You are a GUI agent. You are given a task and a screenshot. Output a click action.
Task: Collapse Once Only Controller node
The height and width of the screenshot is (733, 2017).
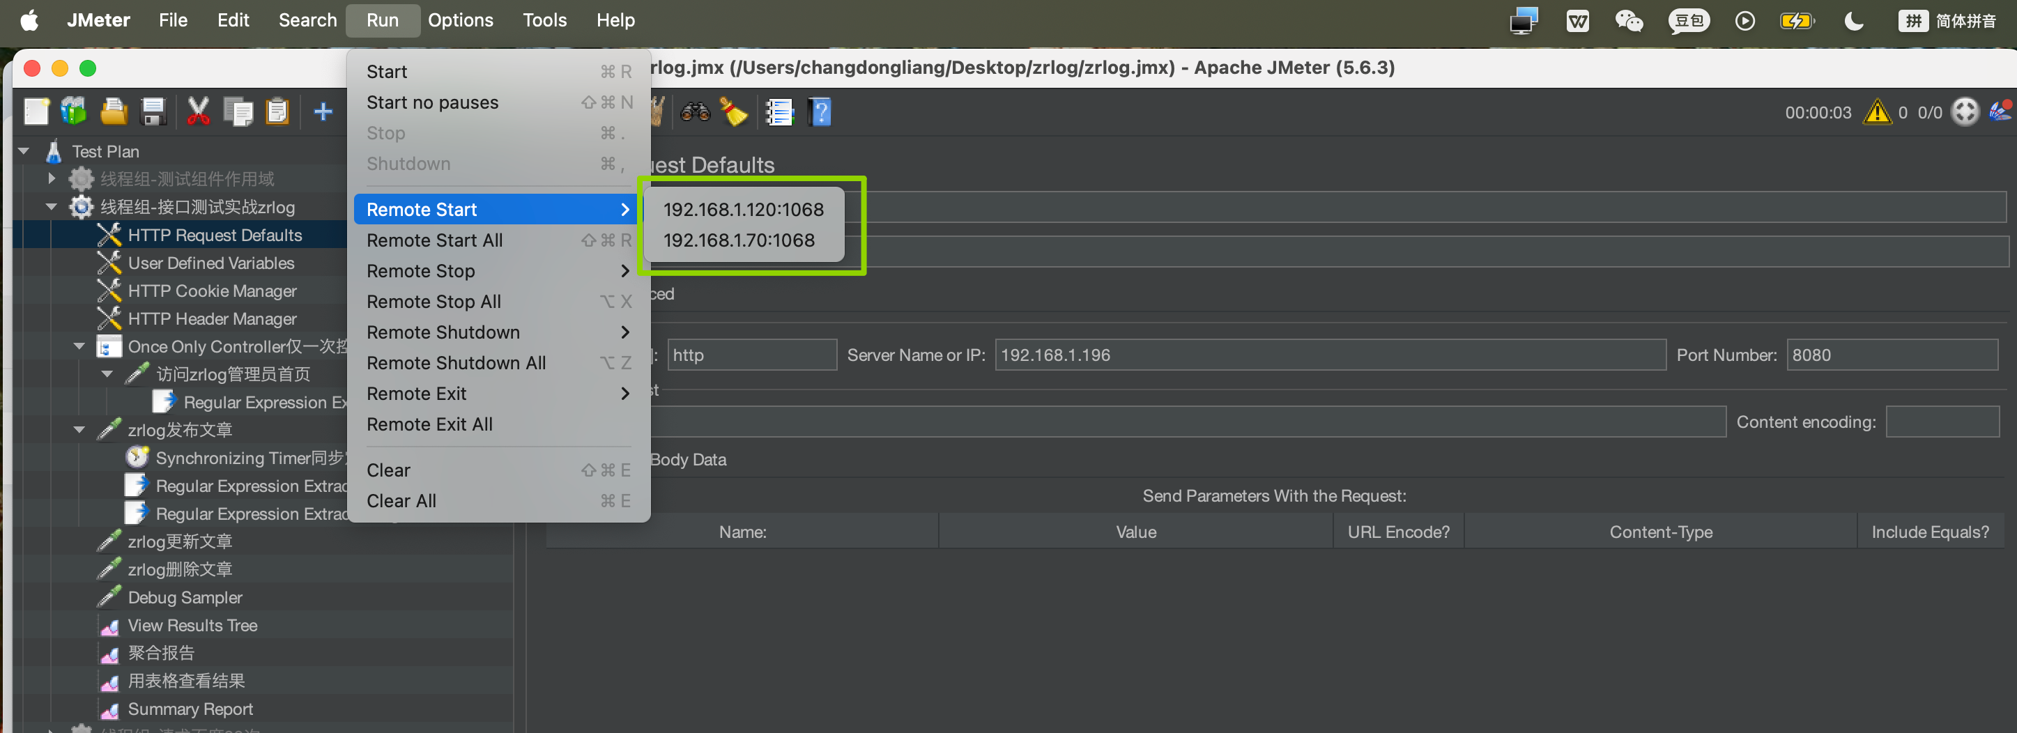pyautogui.click(x=79, y=346)
